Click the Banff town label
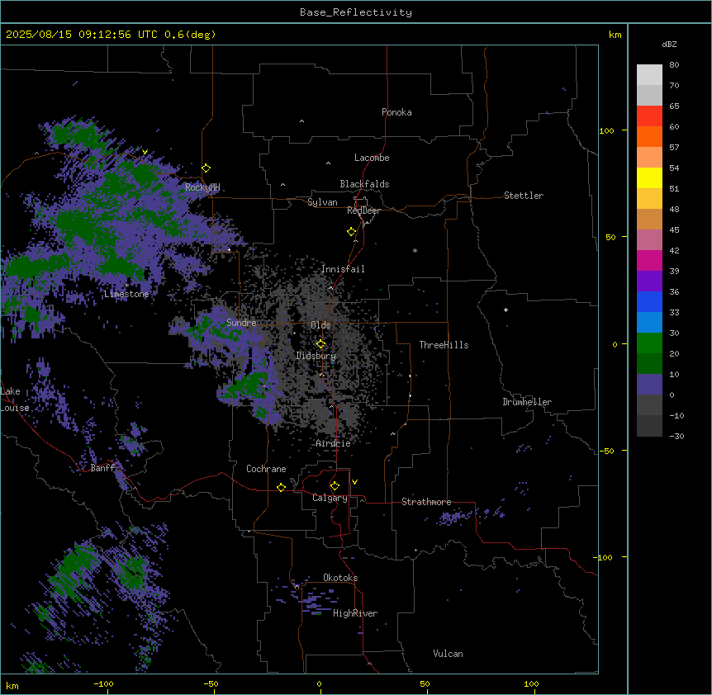 tap(102, 468)
